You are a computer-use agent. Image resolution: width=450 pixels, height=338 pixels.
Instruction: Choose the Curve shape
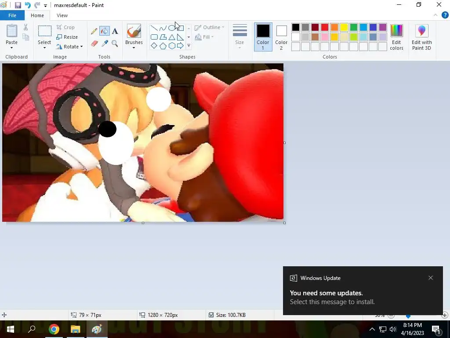click(x=163, y=28)
